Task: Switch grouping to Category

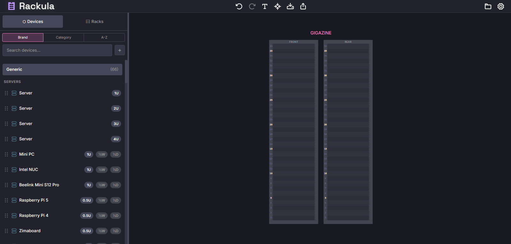Action: click(x=64, y=37)
